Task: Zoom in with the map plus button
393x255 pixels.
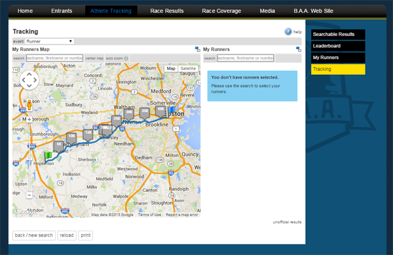Action: click(x=29, y=119)
